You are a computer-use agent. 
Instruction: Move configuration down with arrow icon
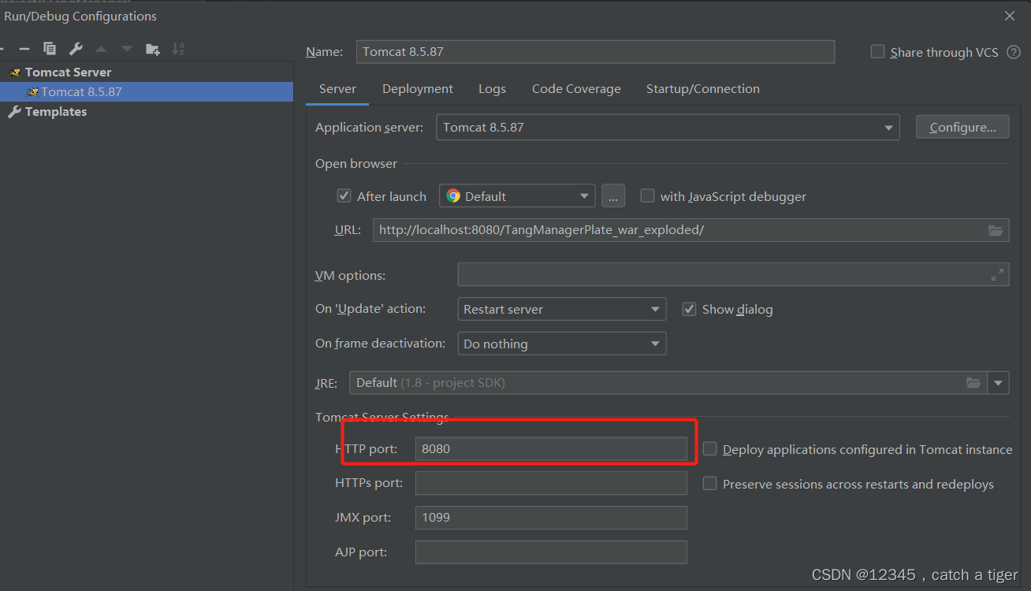point(126,49)
